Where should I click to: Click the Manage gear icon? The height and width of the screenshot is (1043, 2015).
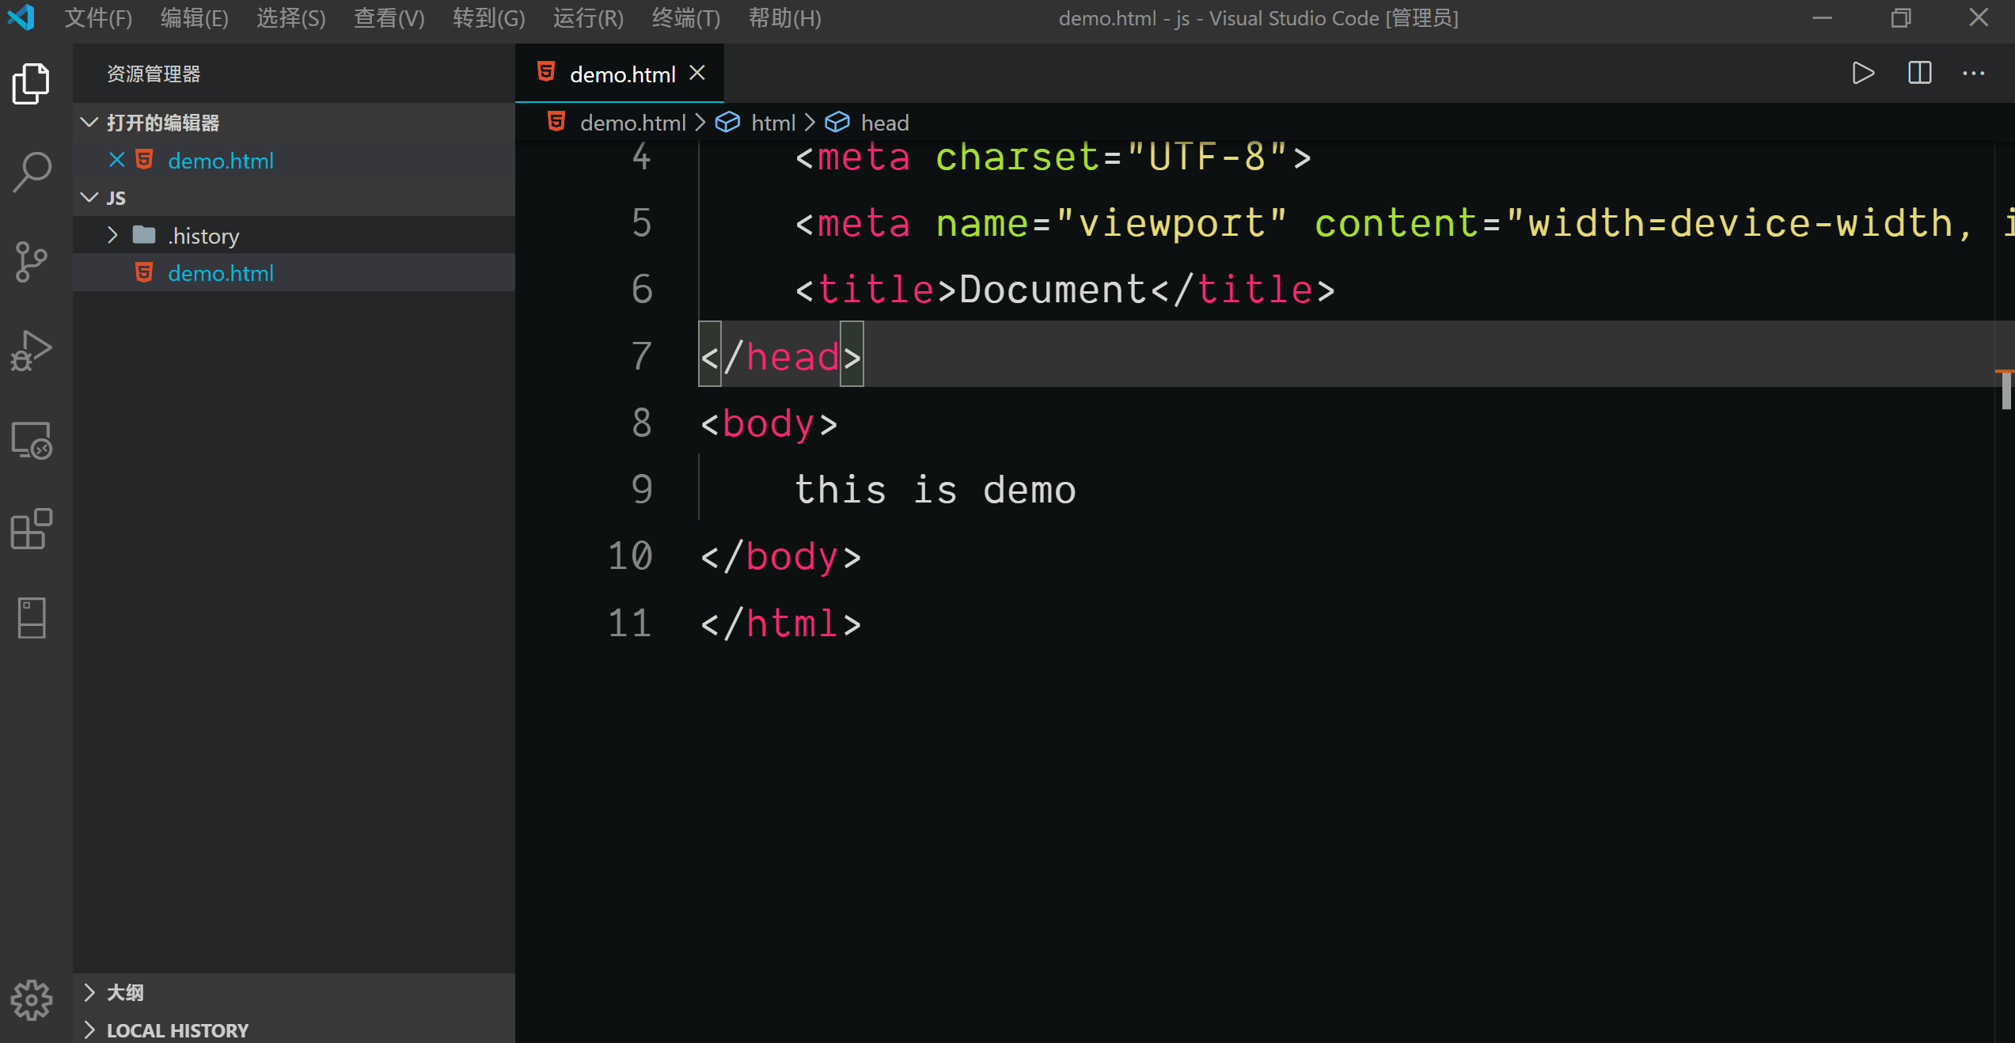click(32, 999)
